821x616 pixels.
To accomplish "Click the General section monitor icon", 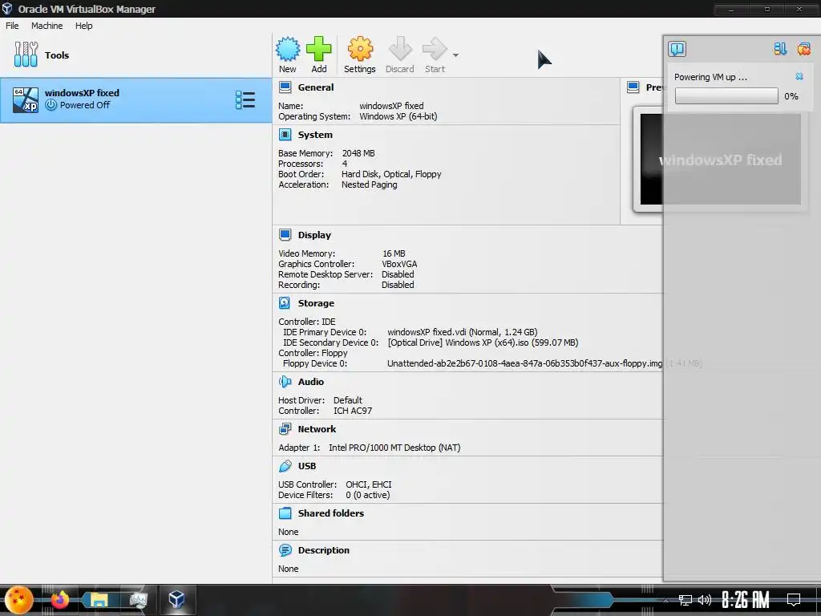I will [285, 87].
